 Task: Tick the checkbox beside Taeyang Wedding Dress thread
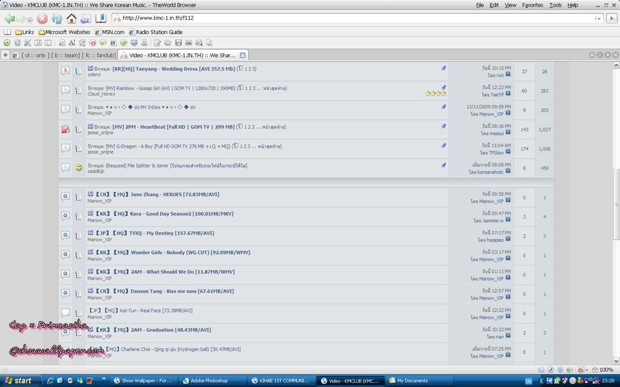coord(91,68)
